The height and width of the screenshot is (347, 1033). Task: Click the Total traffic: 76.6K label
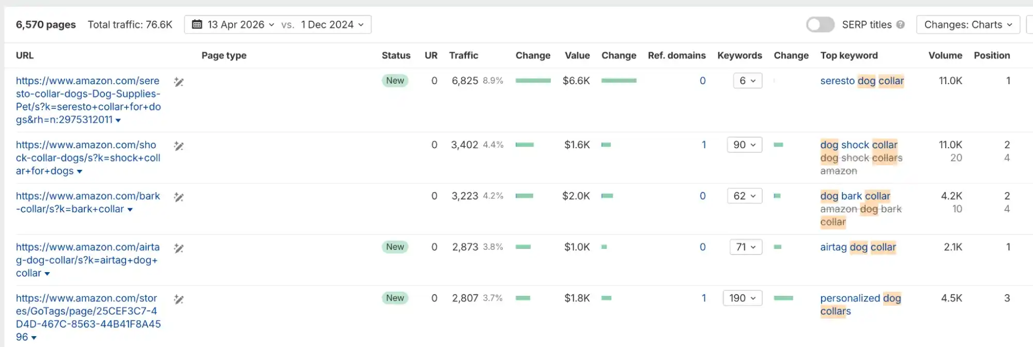[x=130, y=24]
